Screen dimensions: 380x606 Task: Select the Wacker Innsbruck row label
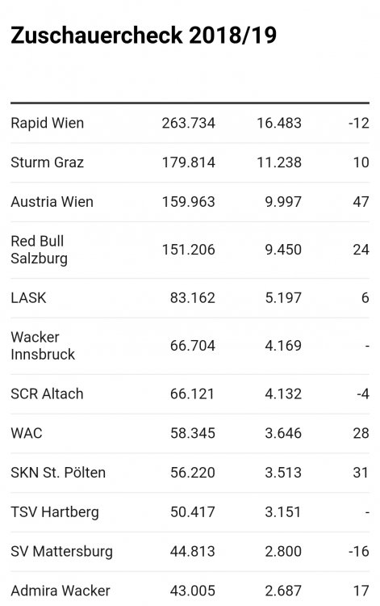43,346
